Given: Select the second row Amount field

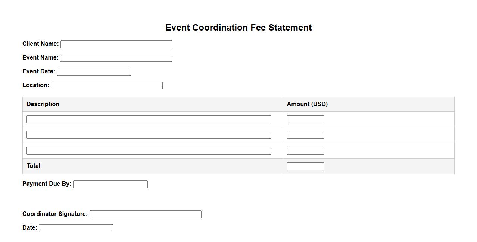Looking at the screenshot, I should coord(305,135).
